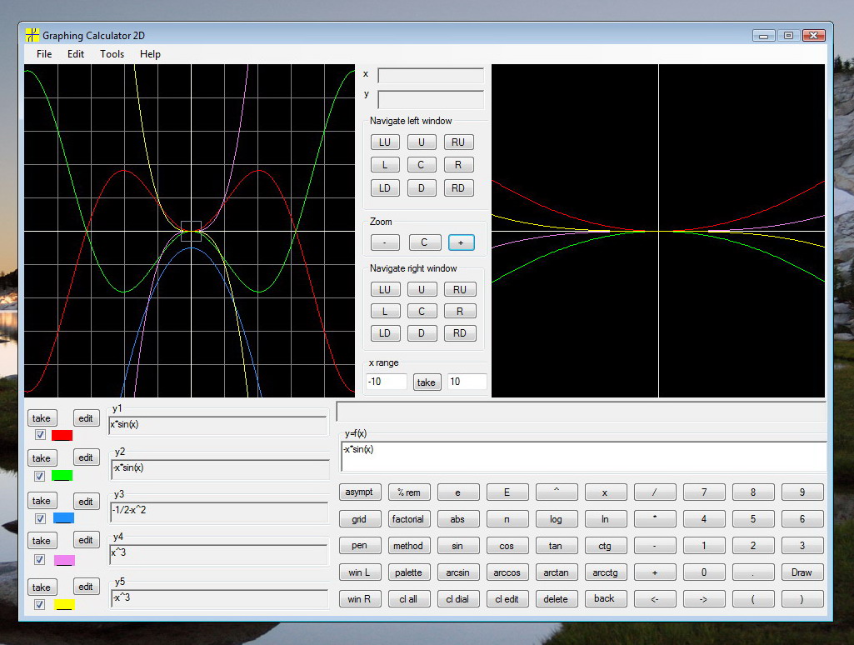Toggle the y2 visibility checkbox
Viewport: 854px width, 645px height.
click(40, 476)
